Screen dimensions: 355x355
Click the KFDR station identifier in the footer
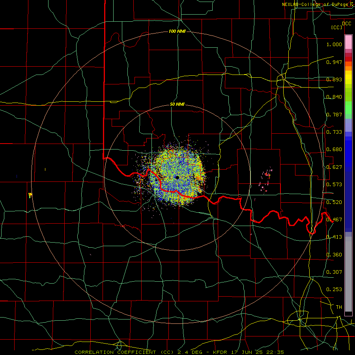tap(220, 352)
